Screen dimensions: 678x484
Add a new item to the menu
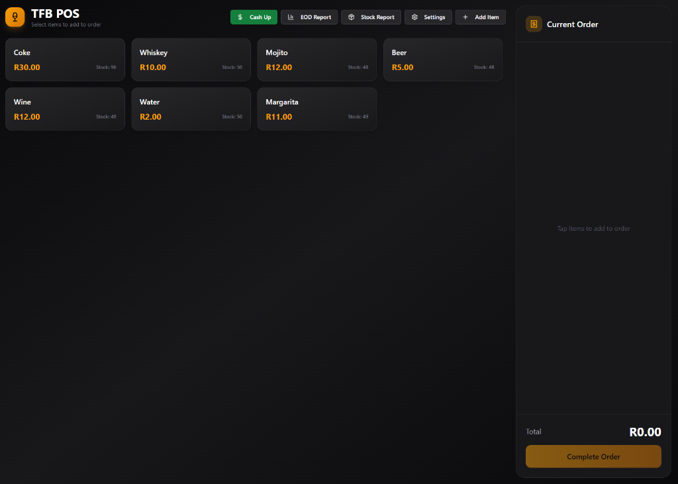[x=481, y=17]
